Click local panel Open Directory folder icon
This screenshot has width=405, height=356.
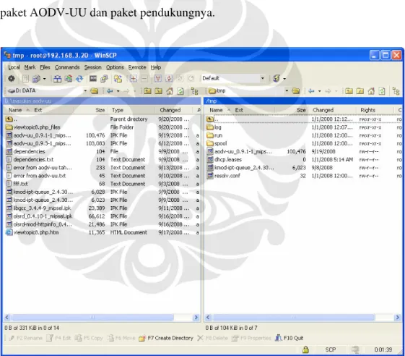coord(95,91)
